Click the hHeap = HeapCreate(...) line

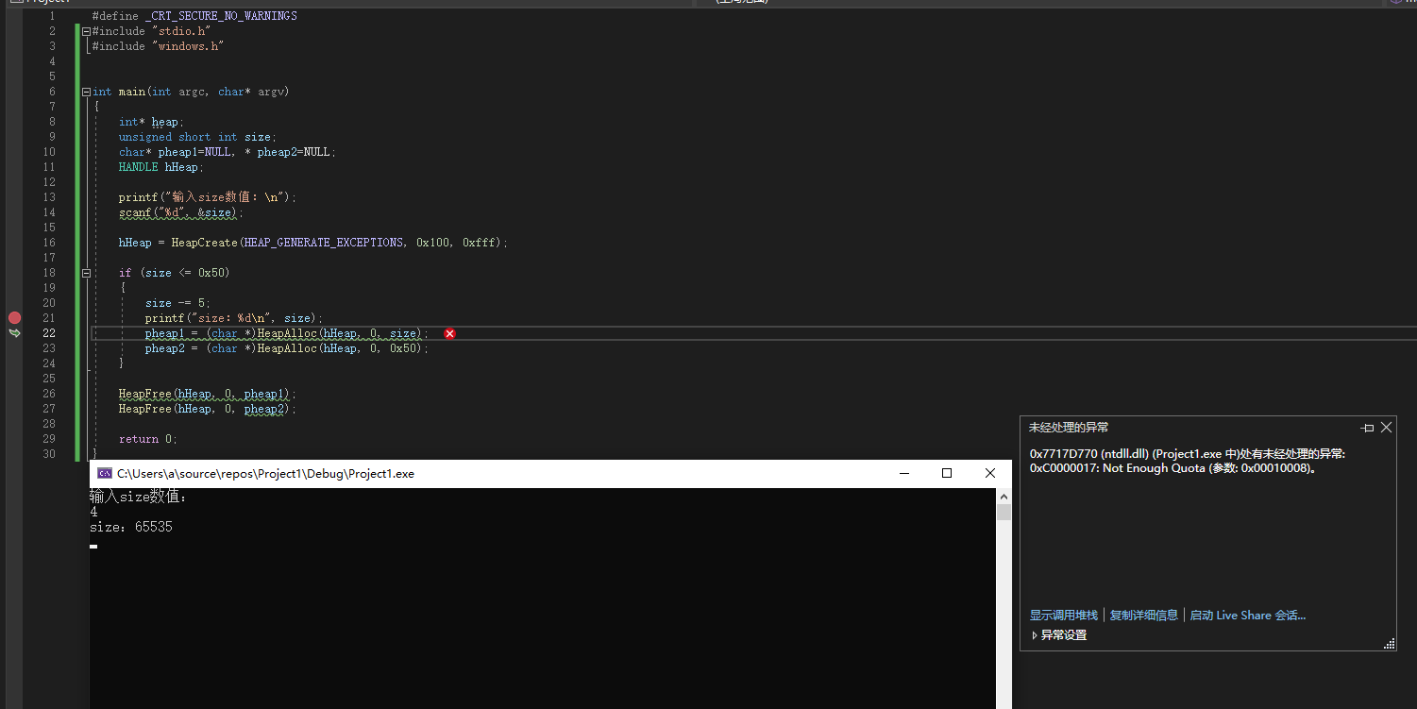[313, 243]
